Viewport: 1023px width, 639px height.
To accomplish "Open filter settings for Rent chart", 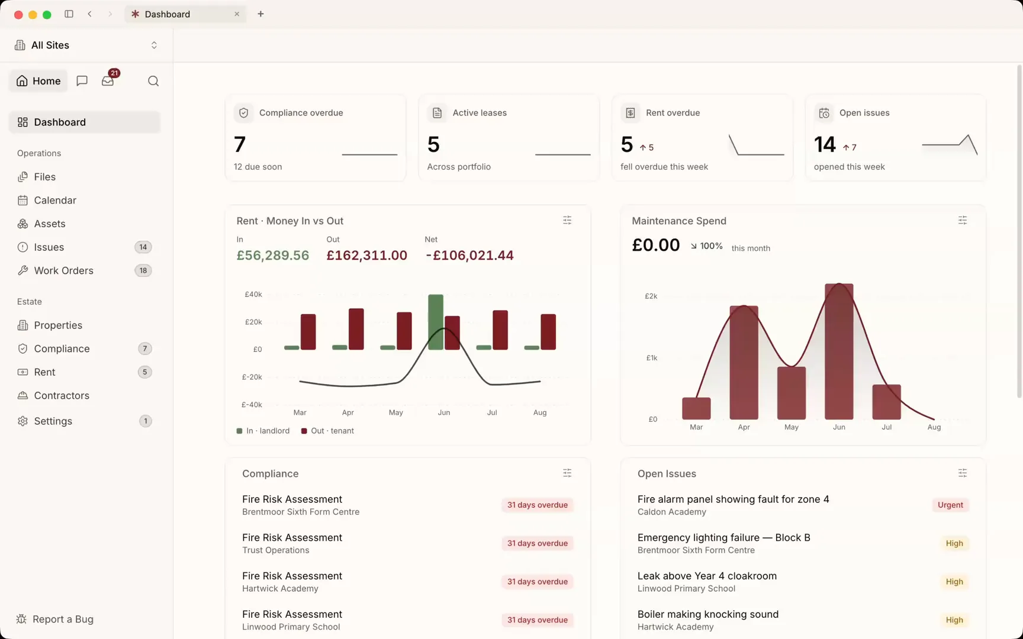I will pyautogui.click(x=567, y=220).
